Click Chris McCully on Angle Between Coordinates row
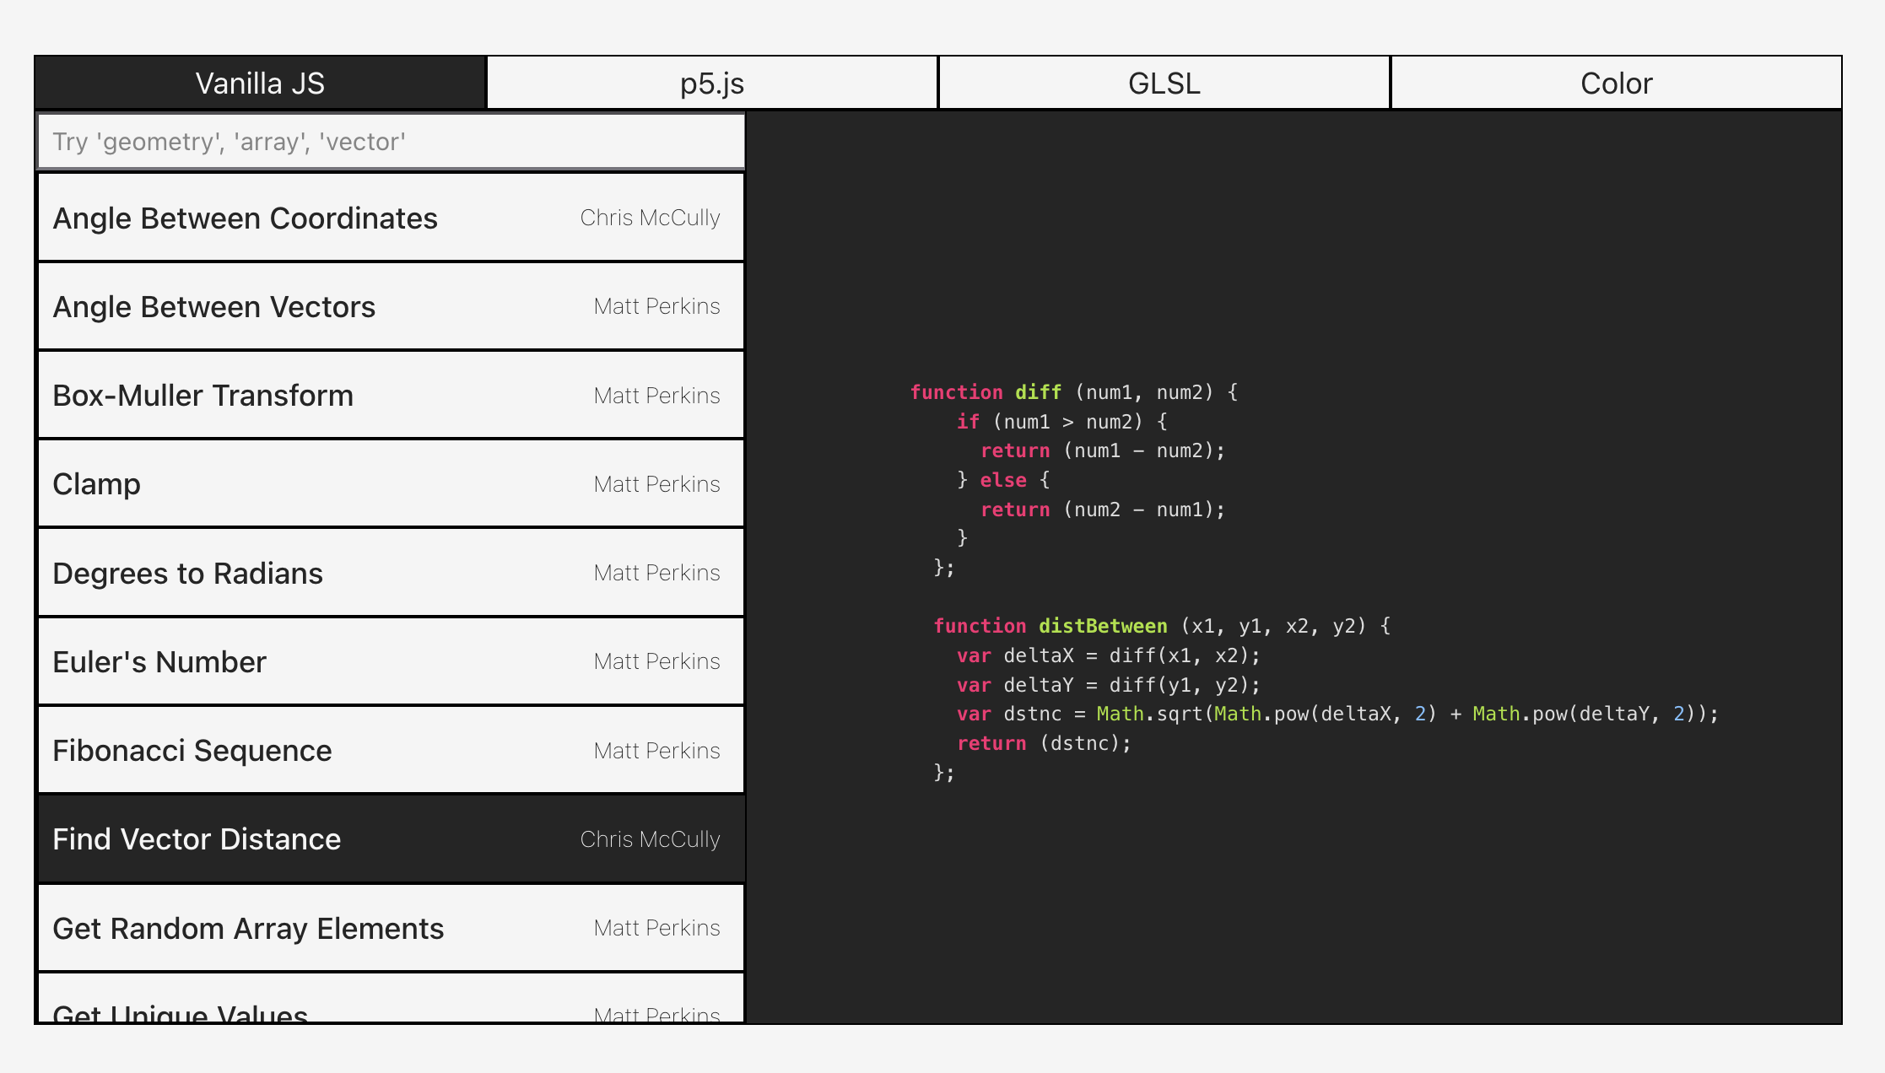 click(650, 218)
